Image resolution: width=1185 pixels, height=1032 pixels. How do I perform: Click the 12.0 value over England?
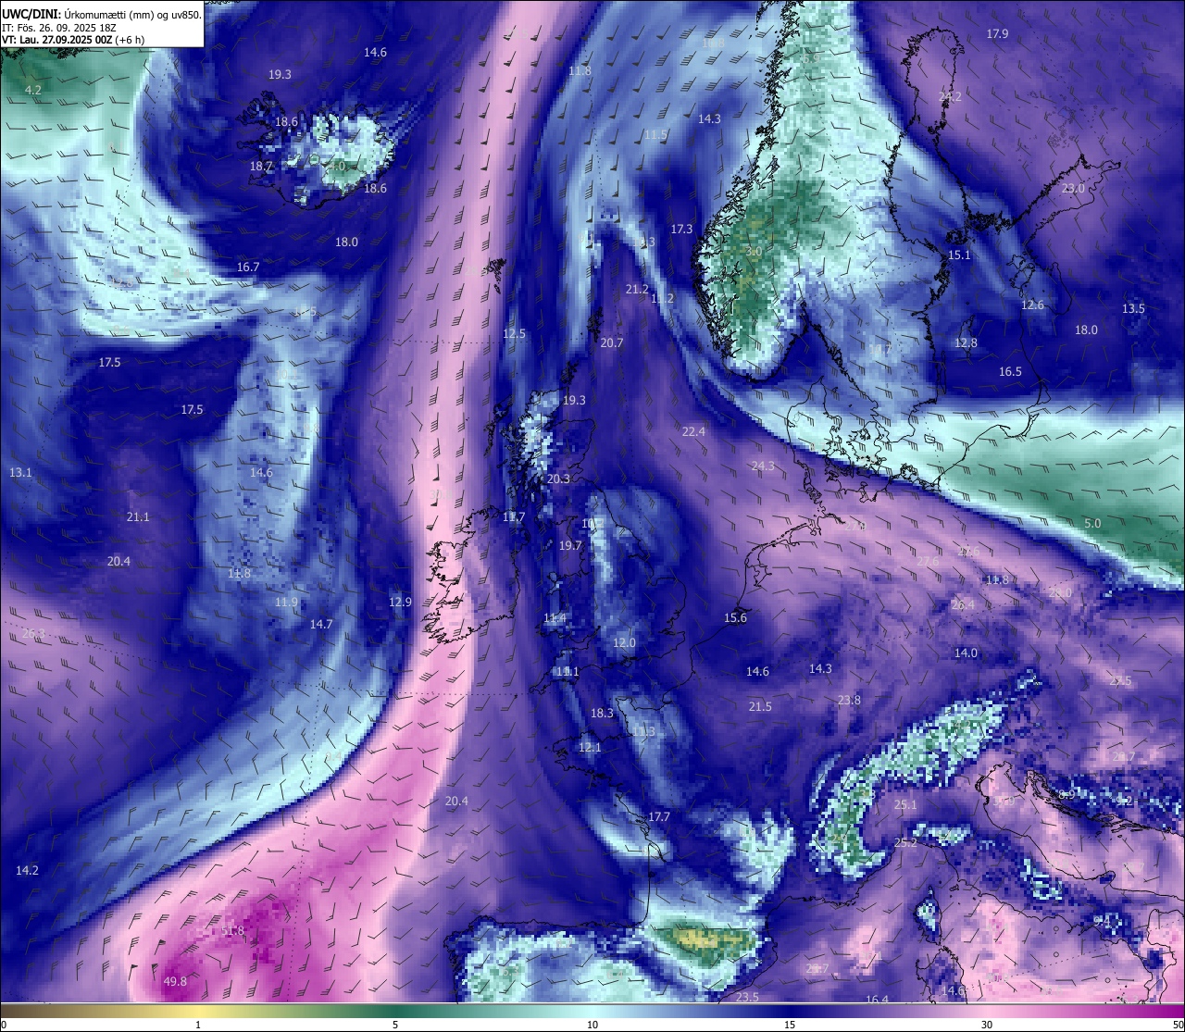tap(625, 642)
